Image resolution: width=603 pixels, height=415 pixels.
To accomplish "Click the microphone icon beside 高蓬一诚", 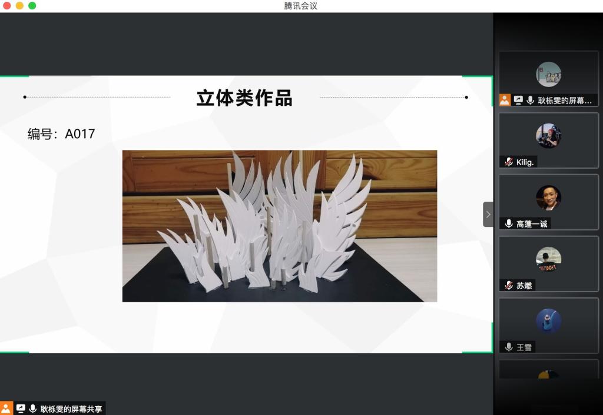I will (509, 223).
